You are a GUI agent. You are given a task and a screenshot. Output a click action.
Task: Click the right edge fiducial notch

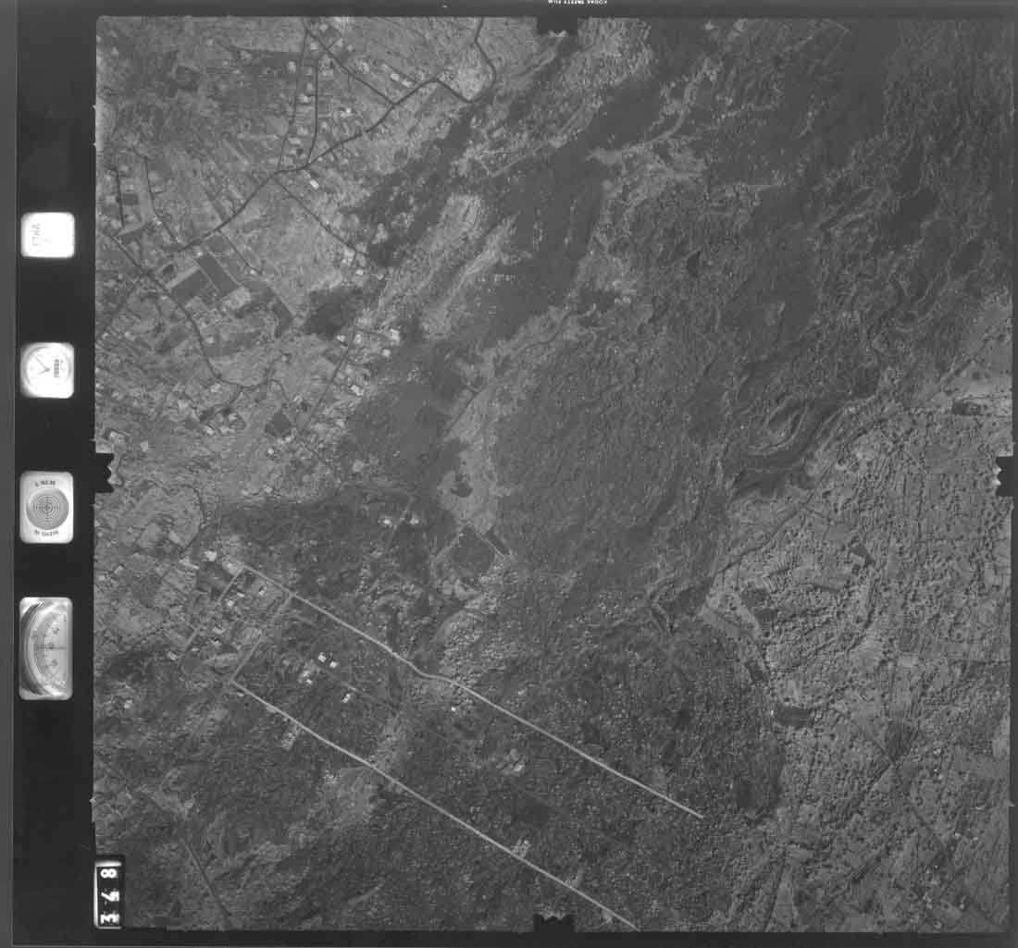point(1003,474)
